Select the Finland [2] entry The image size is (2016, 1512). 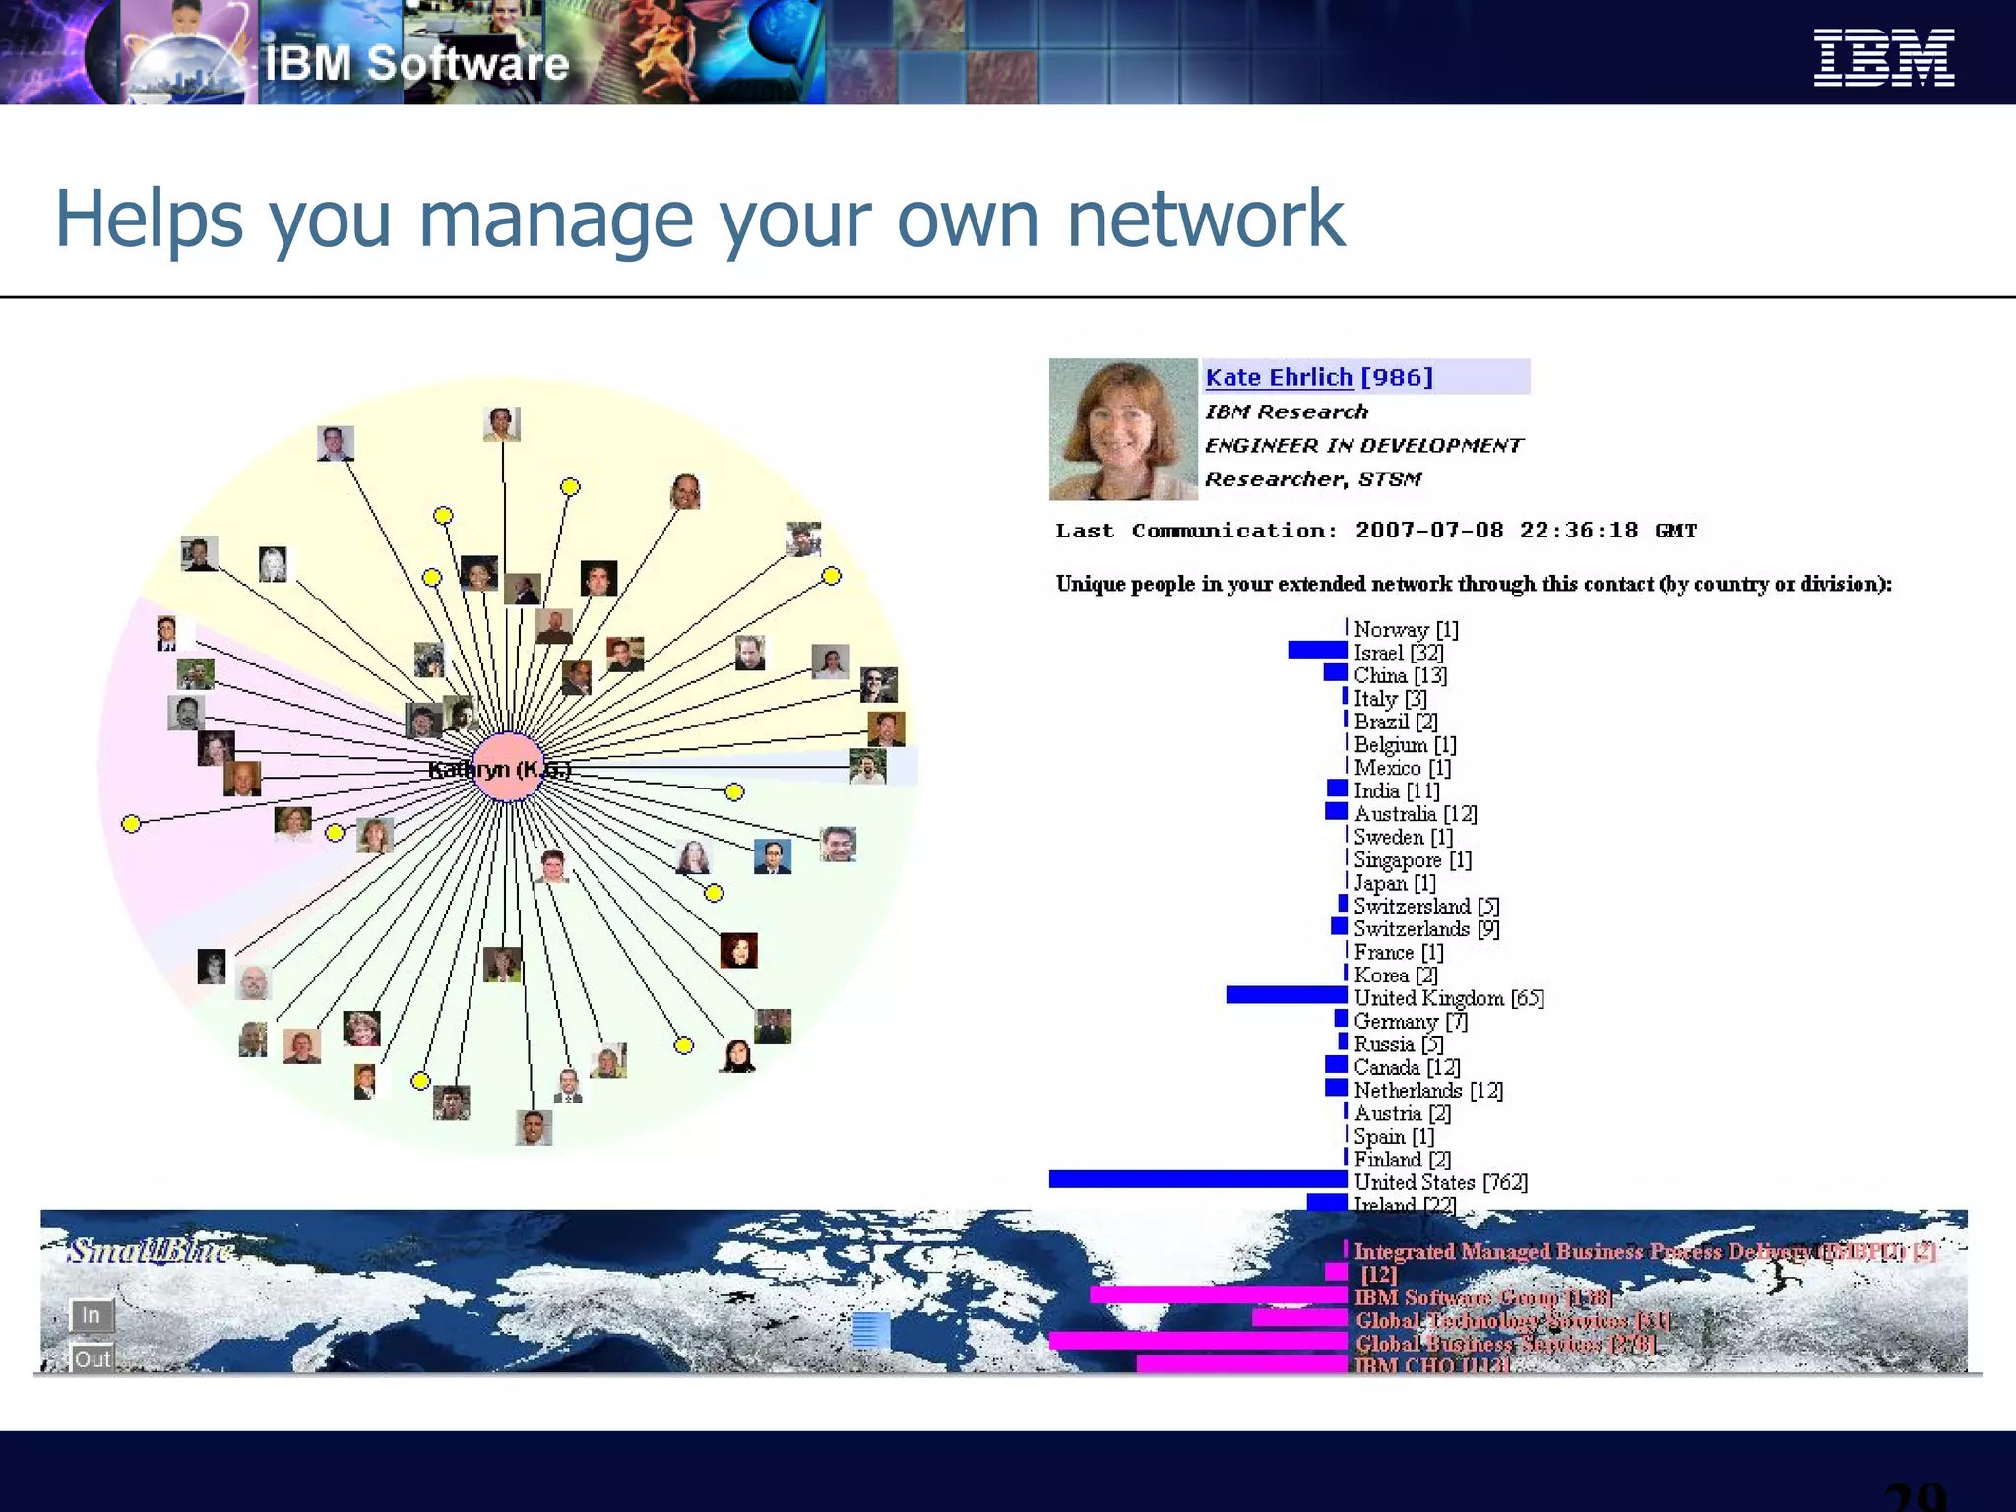[1402, 1160]
